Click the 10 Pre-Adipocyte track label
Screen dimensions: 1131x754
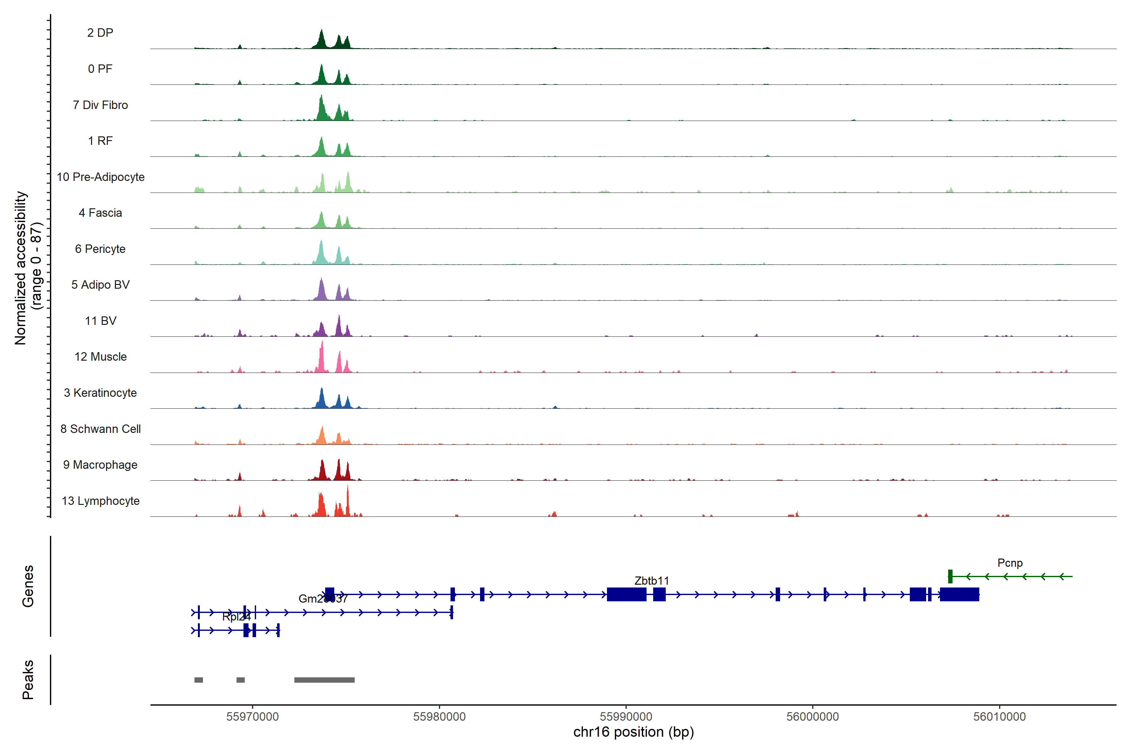coord(101,177)
